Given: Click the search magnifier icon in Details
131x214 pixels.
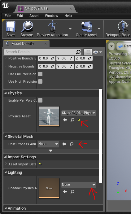Looking at the screenshot, I should point(78,52).
